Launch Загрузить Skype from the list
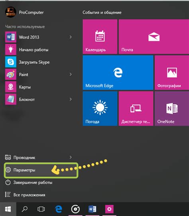Screen dimensions: 189x216 [x=39, y=62]
